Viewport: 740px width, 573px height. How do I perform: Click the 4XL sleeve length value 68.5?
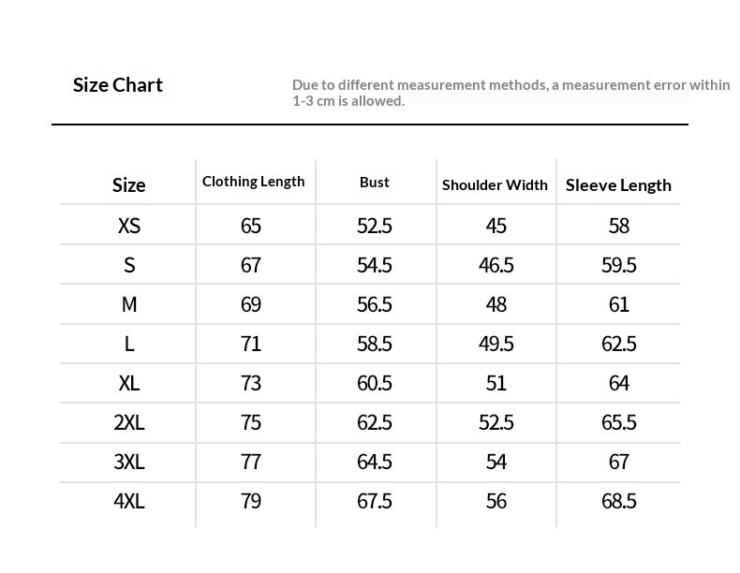[619, 501]
